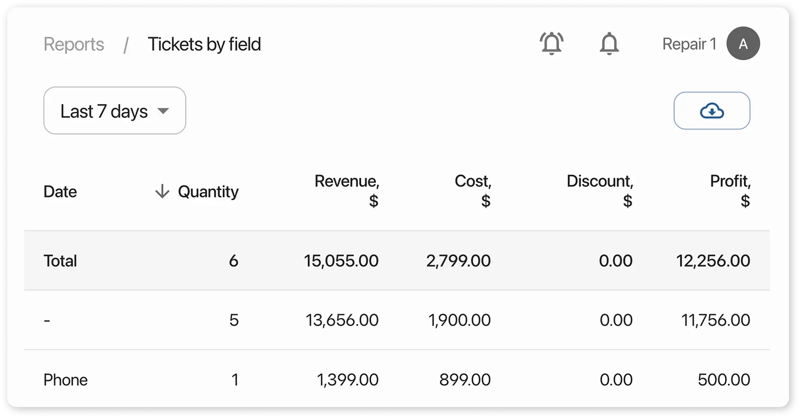Toggle sorting on the Quantity column

(x=208, y=192)
